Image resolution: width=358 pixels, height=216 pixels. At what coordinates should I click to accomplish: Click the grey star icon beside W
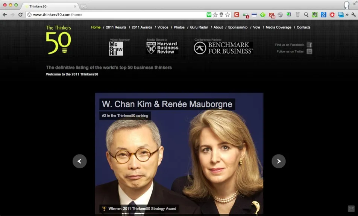click(x=215, y=15)
